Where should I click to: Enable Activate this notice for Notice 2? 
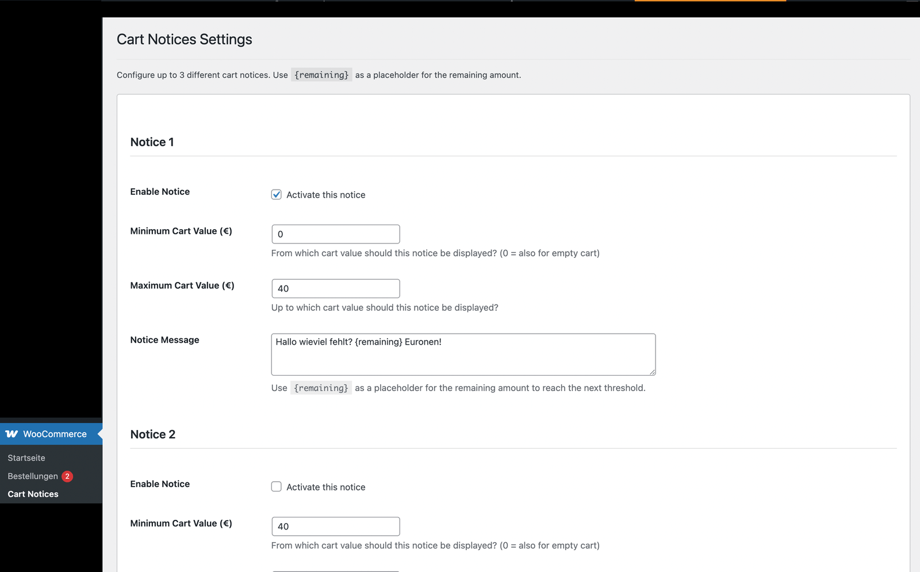(x=277, y=487)
